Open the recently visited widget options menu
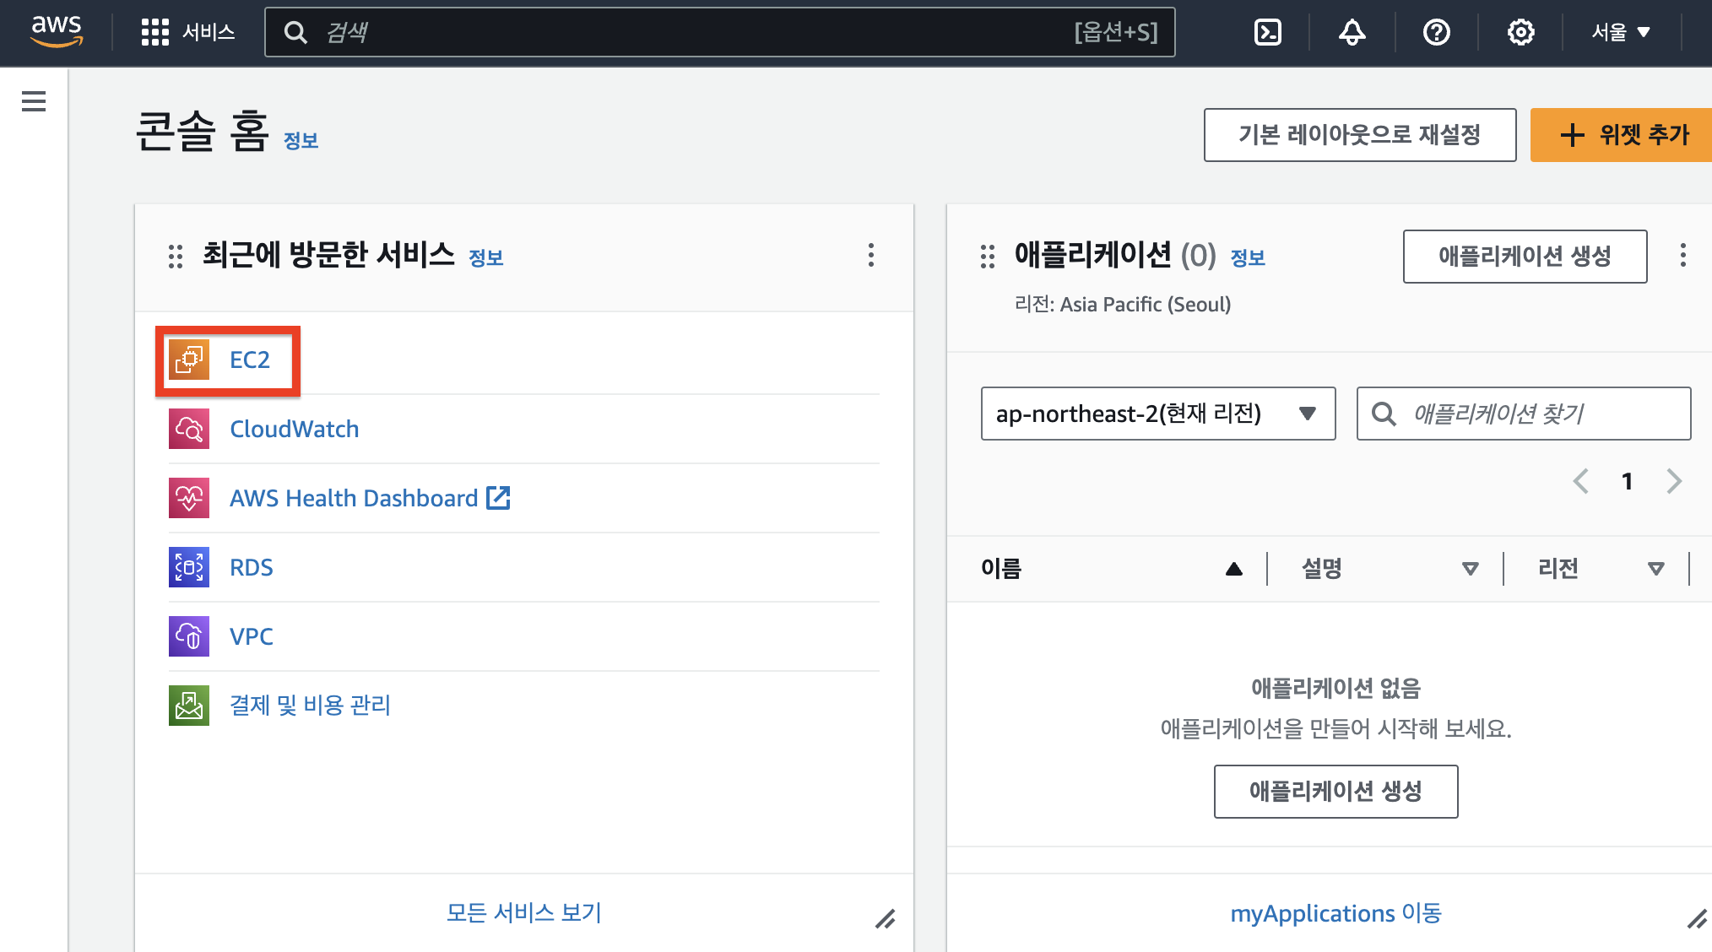Viewport: 1712px width, 952px height. pyautogui.click(x=871, y=255)
